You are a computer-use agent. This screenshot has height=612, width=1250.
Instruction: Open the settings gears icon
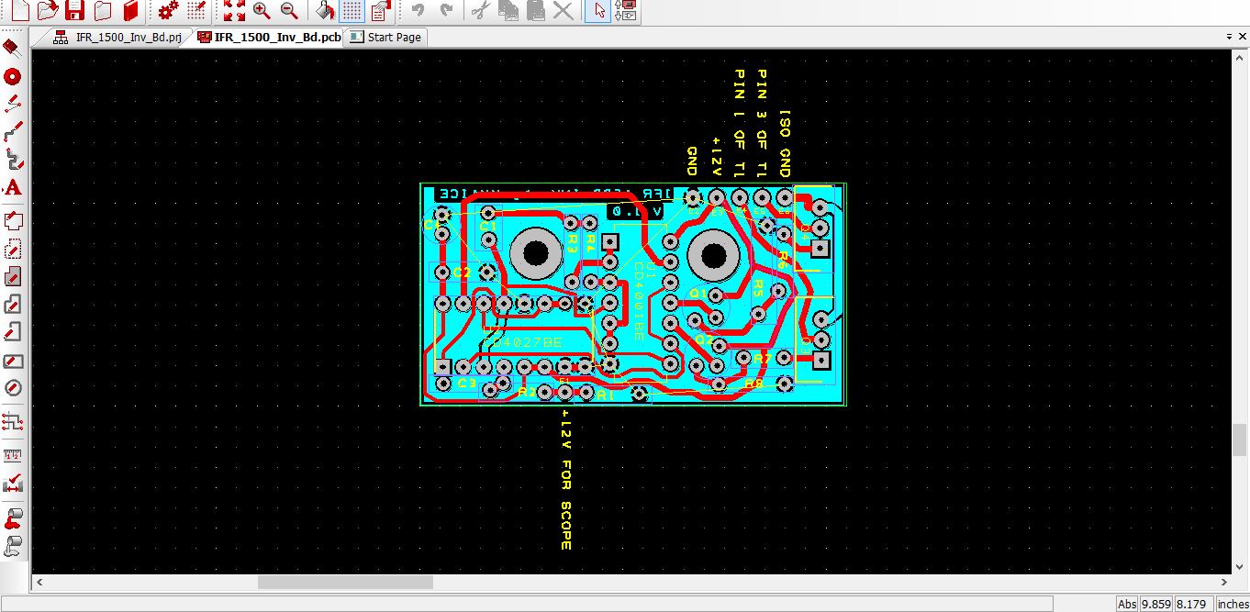pyautogui.click(x=168, y=11)
